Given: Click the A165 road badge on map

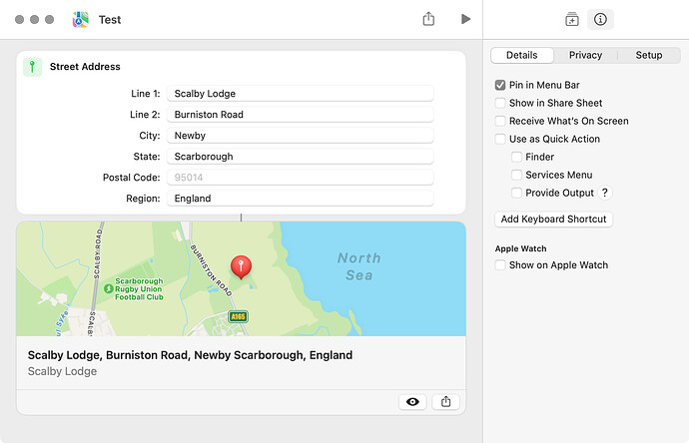Looking at the screenshot, I should pyautogui.click(x=238, y=316).
